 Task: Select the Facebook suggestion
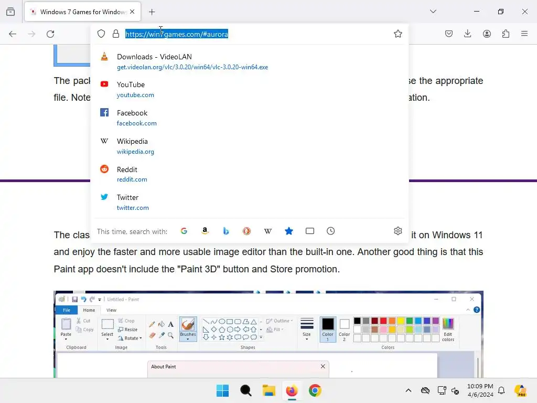[x=250, y=118]
